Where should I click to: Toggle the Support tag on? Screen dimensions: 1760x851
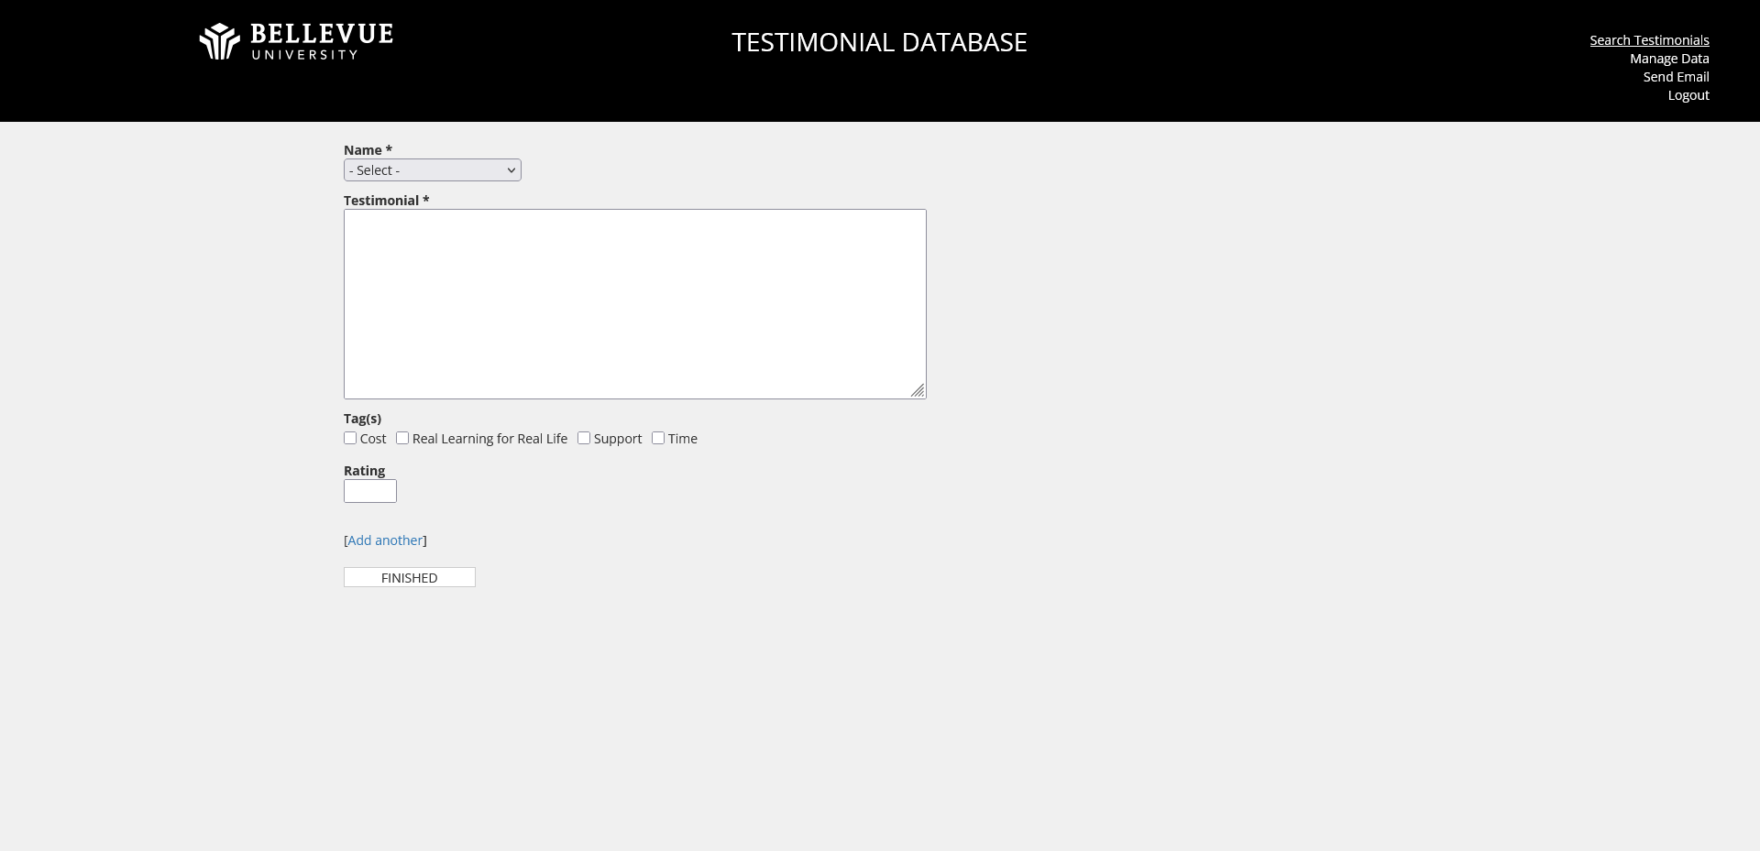[584, 438]
